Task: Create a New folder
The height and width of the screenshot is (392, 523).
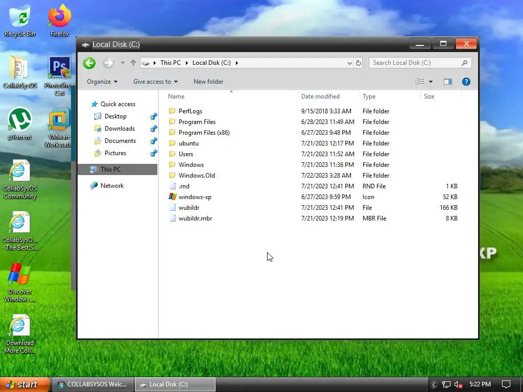Action: (x=208, y=82)
